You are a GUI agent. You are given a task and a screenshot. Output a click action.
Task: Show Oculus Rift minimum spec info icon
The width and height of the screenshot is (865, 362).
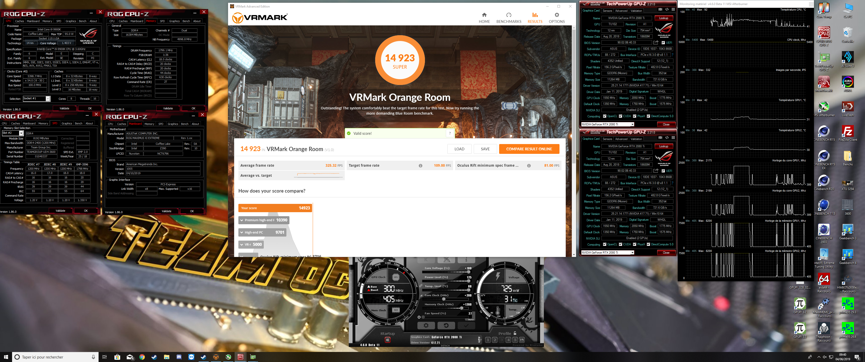coord(529,166)
